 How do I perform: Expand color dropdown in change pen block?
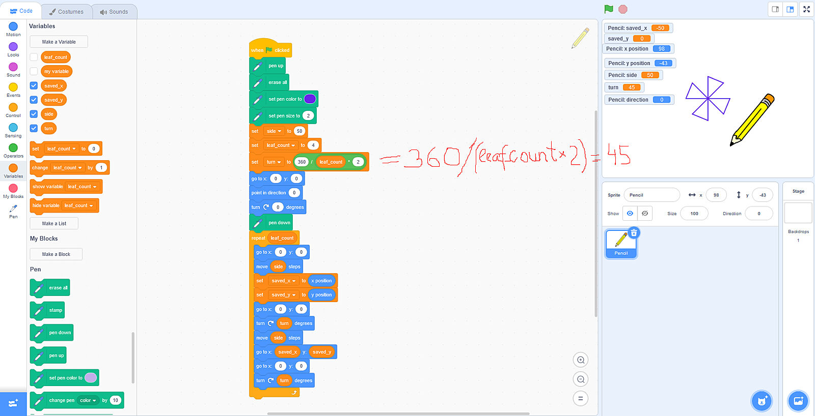(x=94, y=401)
